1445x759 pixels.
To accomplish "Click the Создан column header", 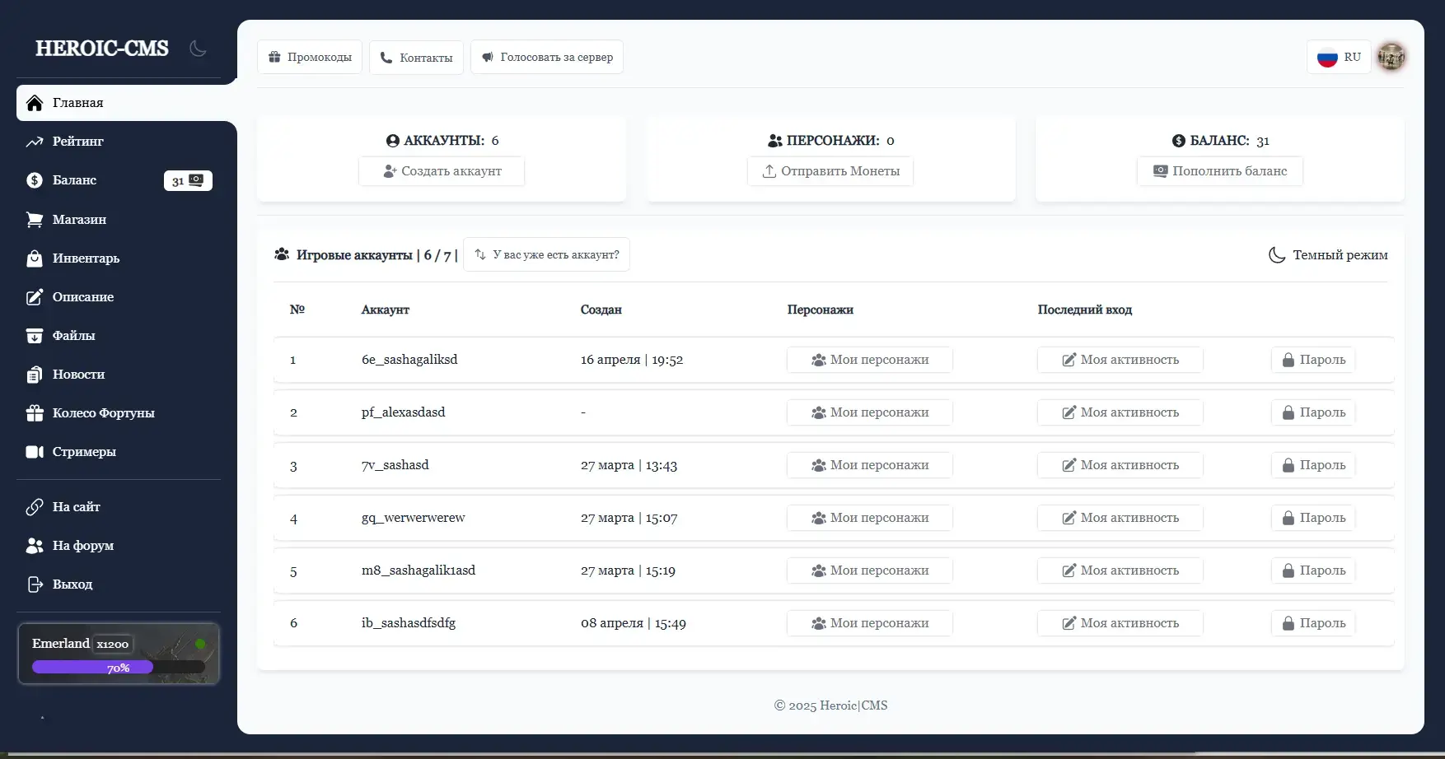I will [x=601, y=310].
